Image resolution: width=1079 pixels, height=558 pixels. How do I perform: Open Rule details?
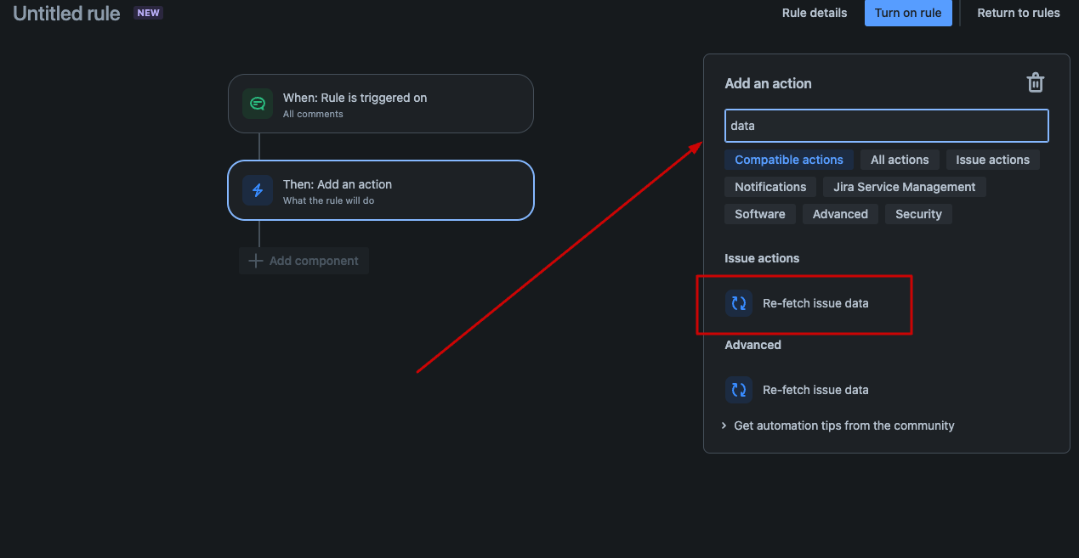tap(814, 13)
